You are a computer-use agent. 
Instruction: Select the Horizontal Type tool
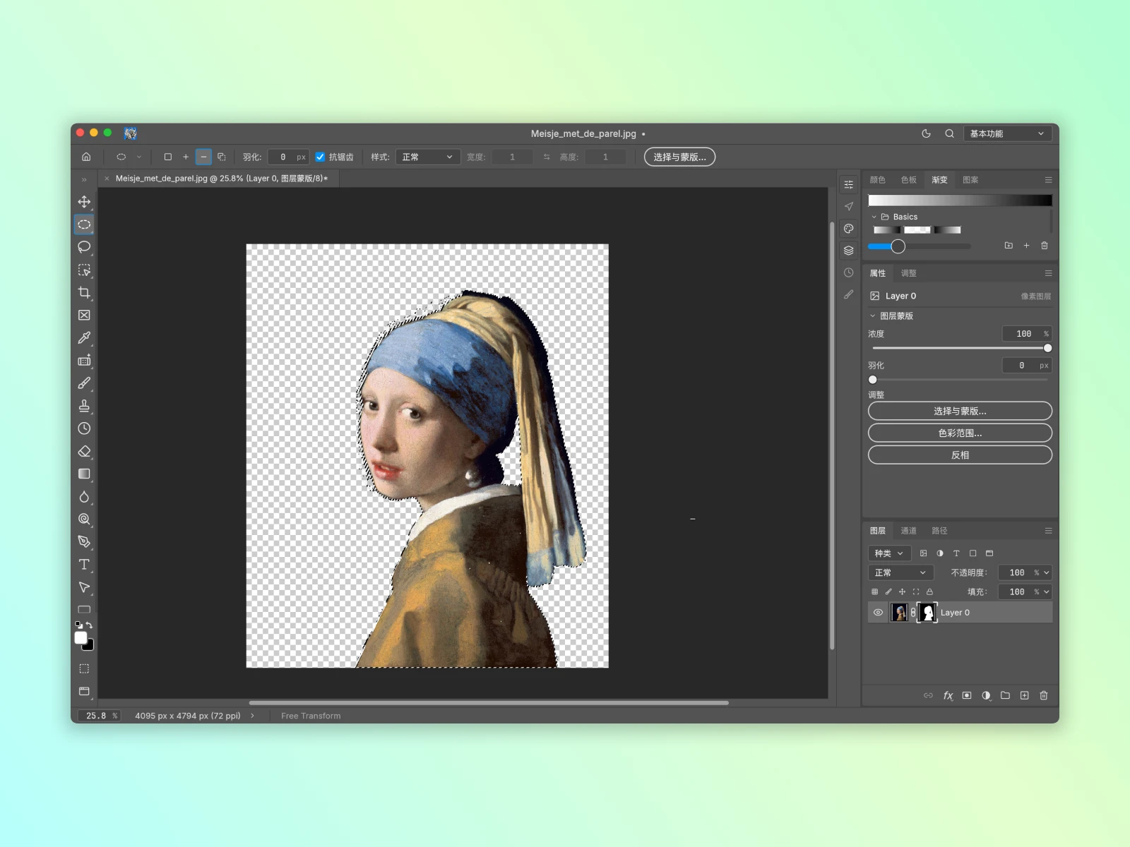tap(84, 565)
